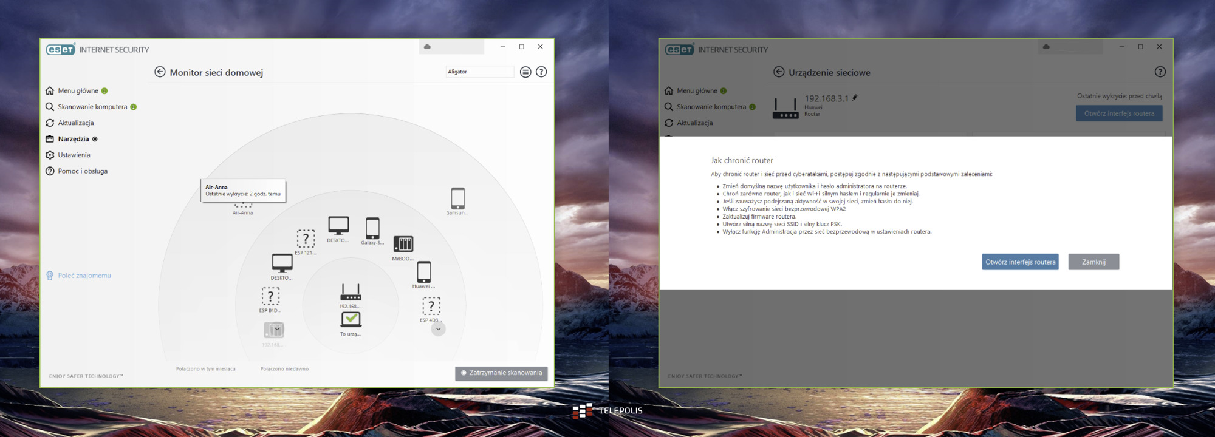Open Narzędzia in left sidebar

click(73, 139)
